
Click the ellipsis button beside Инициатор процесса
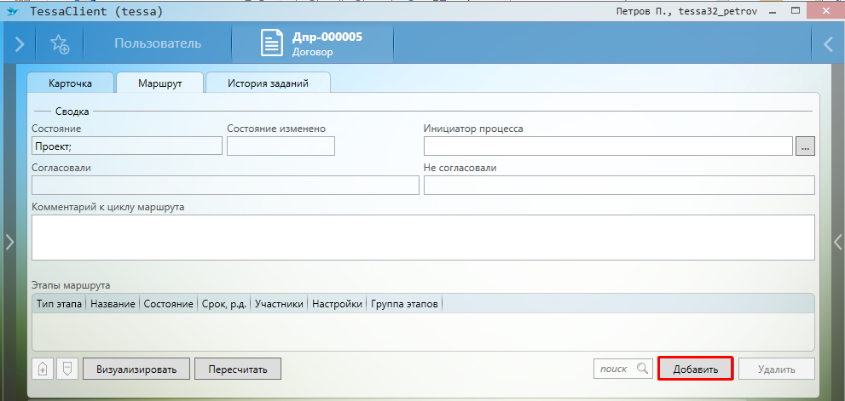805,146
